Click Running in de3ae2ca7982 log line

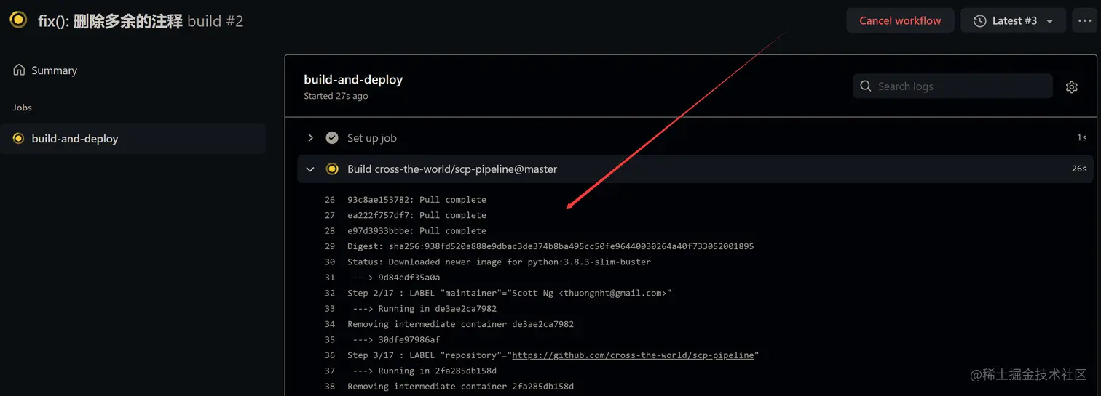tap(425, 309)
